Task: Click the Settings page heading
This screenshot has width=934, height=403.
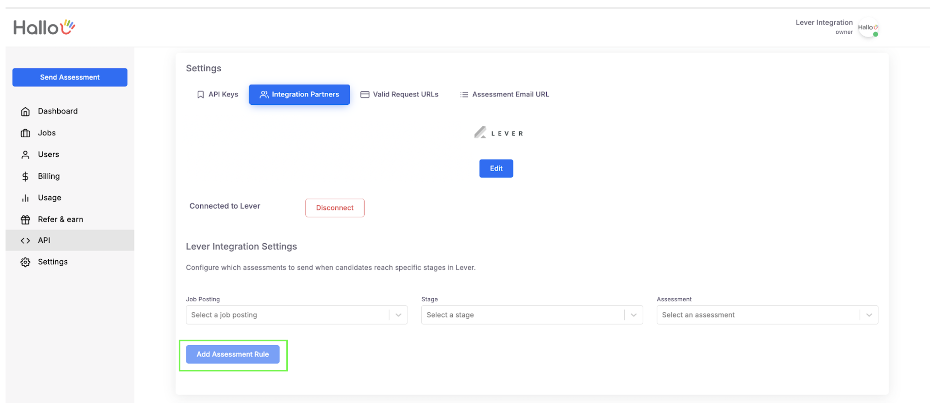Action: coord(203,68)
